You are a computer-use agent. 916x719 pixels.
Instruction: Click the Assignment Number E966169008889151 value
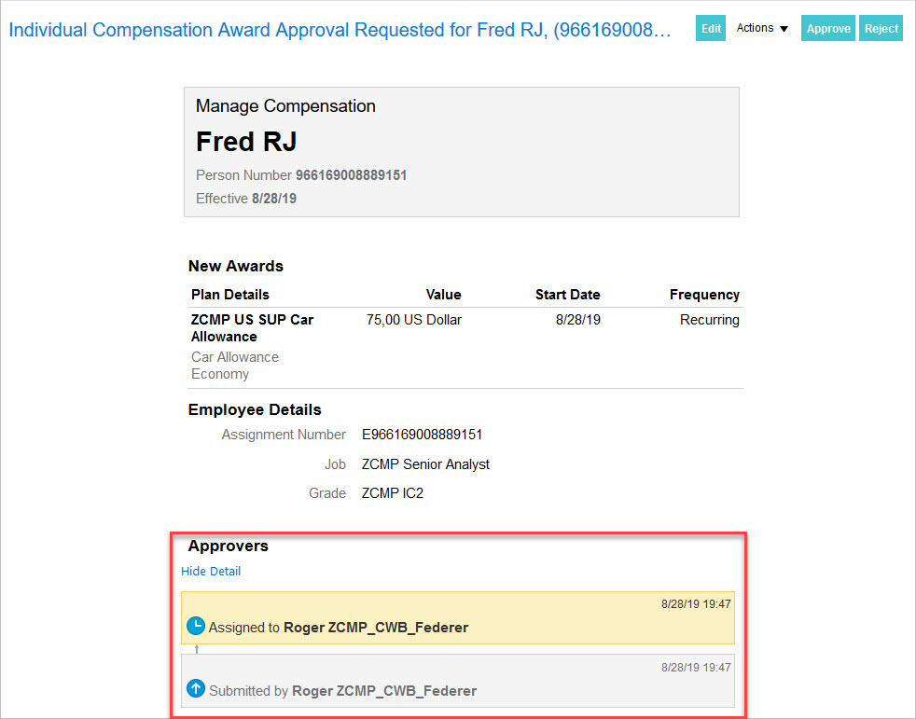(x=422, y=435)
